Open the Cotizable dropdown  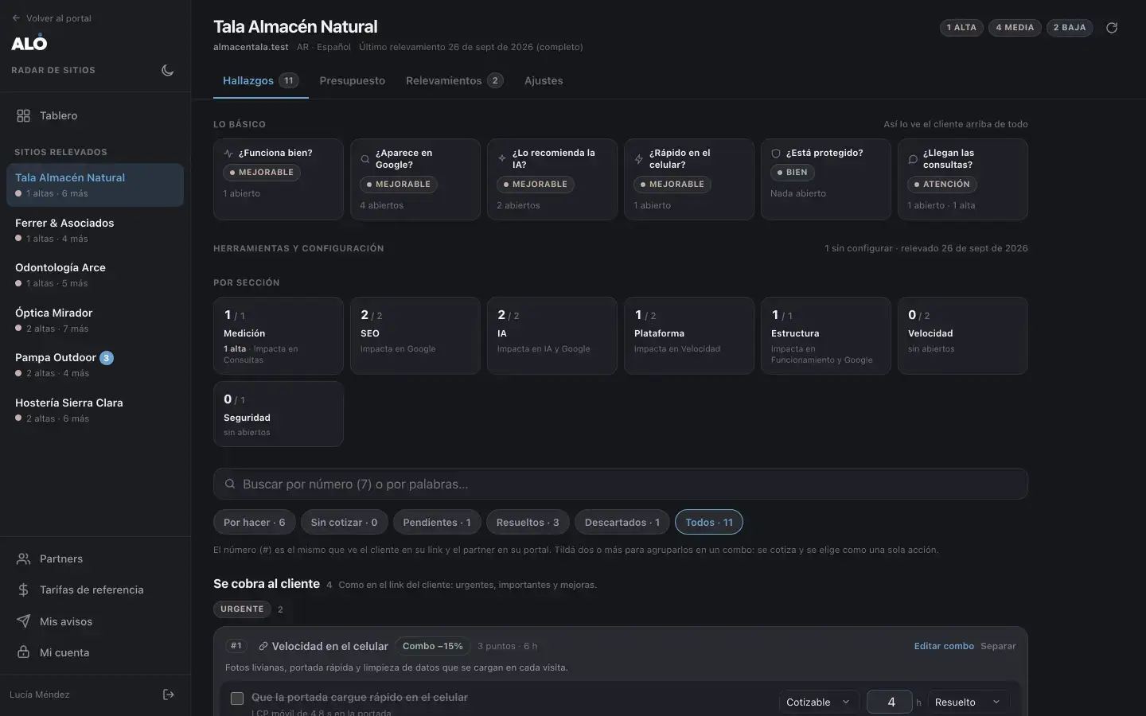(818, 702)
